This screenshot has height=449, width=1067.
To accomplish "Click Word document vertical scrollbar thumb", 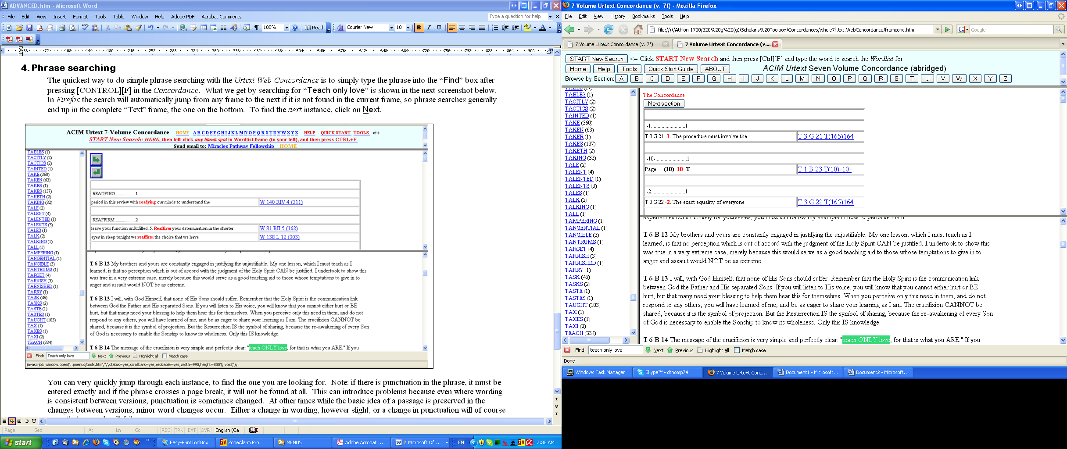I will [557, 331].
